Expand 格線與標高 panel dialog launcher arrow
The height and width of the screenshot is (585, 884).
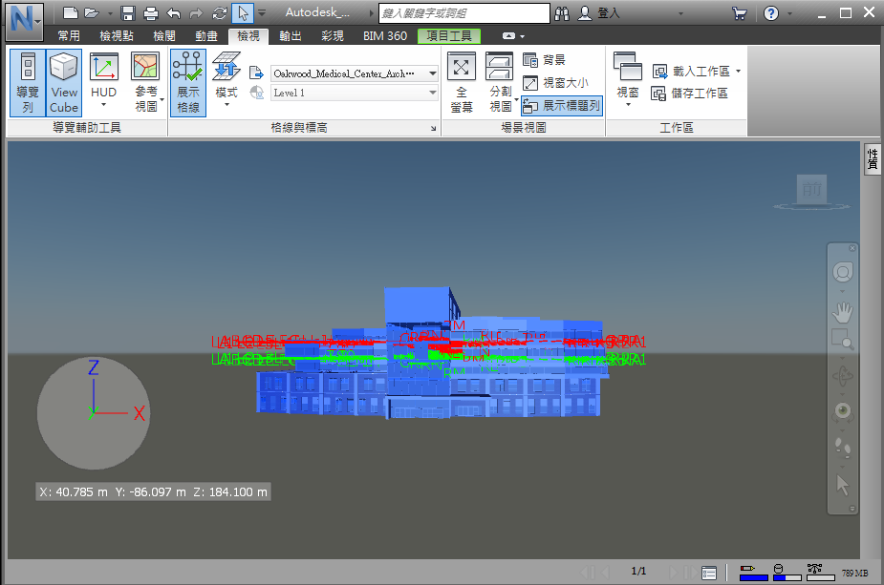tap(433, 129)
